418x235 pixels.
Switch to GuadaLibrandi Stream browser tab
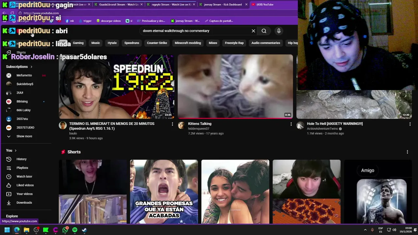coord(118,5)
